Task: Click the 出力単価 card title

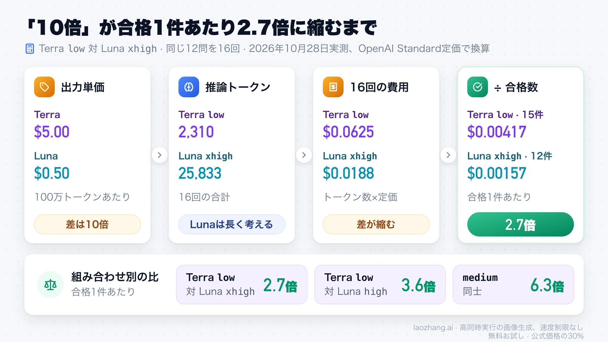Action: point(83,87)
